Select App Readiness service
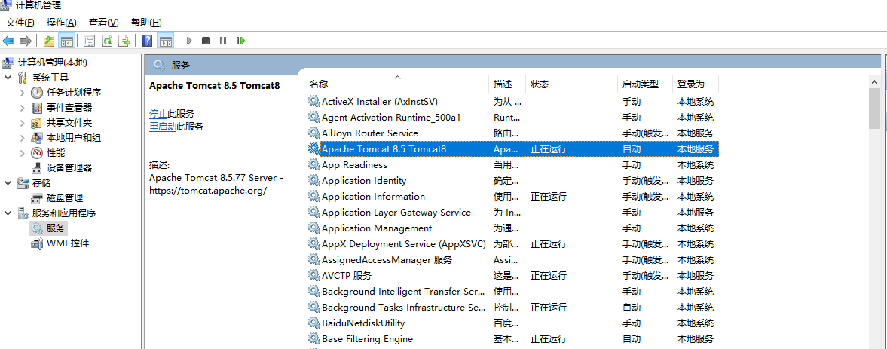Image resolution: width=887 pixels, height=349 pixels. click(x=512, y=165)
